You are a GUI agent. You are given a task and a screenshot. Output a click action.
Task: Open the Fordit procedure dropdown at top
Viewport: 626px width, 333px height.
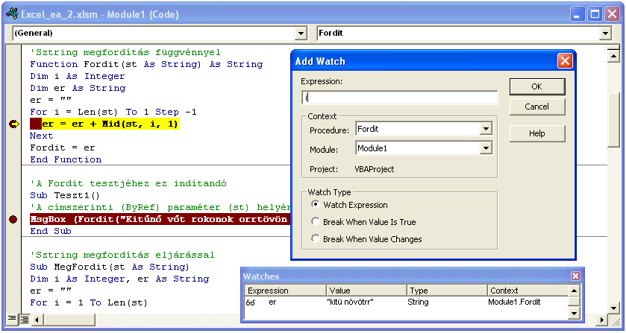tap(605, 34)
